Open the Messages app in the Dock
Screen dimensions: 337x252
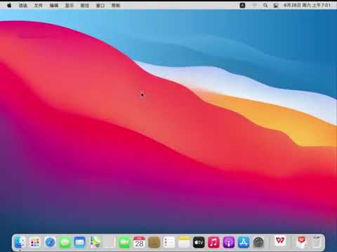click(x=65, y=242)
